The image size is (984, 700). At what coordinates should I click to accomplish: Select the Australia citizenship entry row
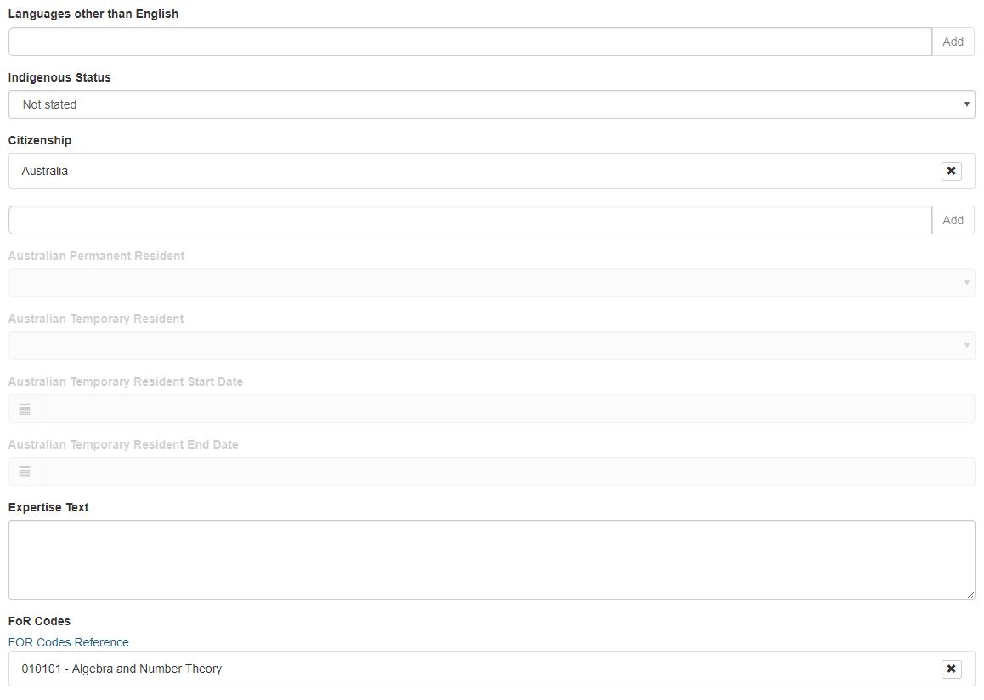491,171
